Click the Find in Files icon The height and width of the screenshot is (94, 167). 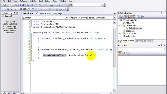[x=71, y=5]
